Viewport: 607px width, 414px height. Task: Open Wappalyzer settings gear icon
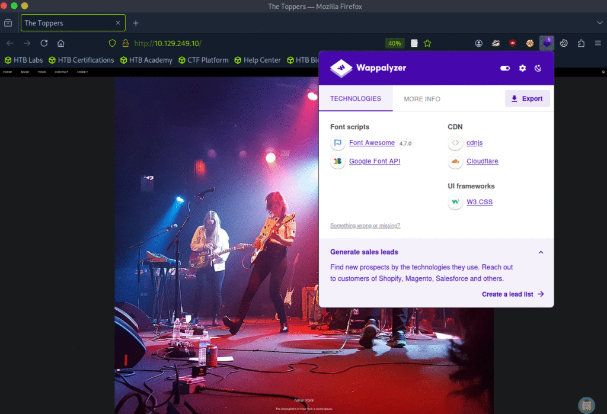(x=522, y=68)
